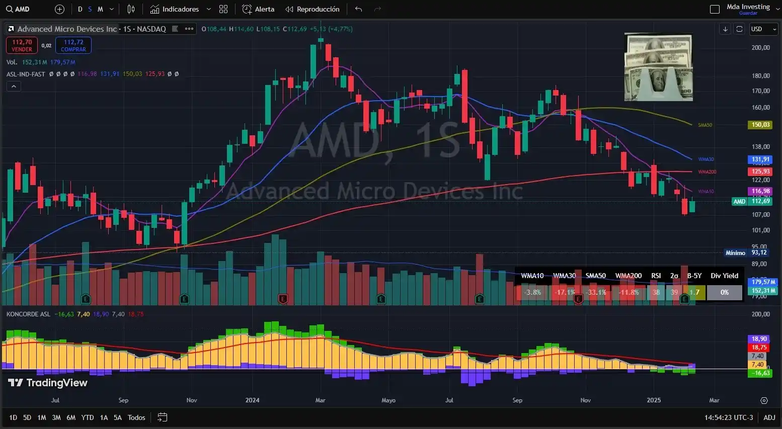Click the -16,63 Koncorde value label
Image resolution: width=782 pixels, height=429 pixels.
tap(760, 373)
